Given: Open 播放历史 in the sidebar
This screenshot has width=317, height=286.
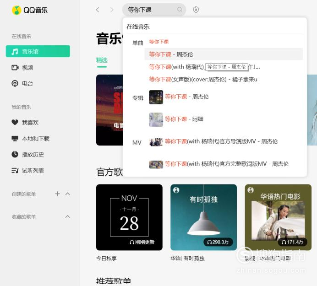Looking at the screenshot, I should coord(33,155).
